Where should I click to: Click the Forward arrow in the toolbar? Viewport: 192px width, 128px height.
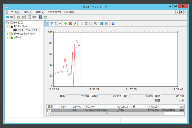click(12, 17)
